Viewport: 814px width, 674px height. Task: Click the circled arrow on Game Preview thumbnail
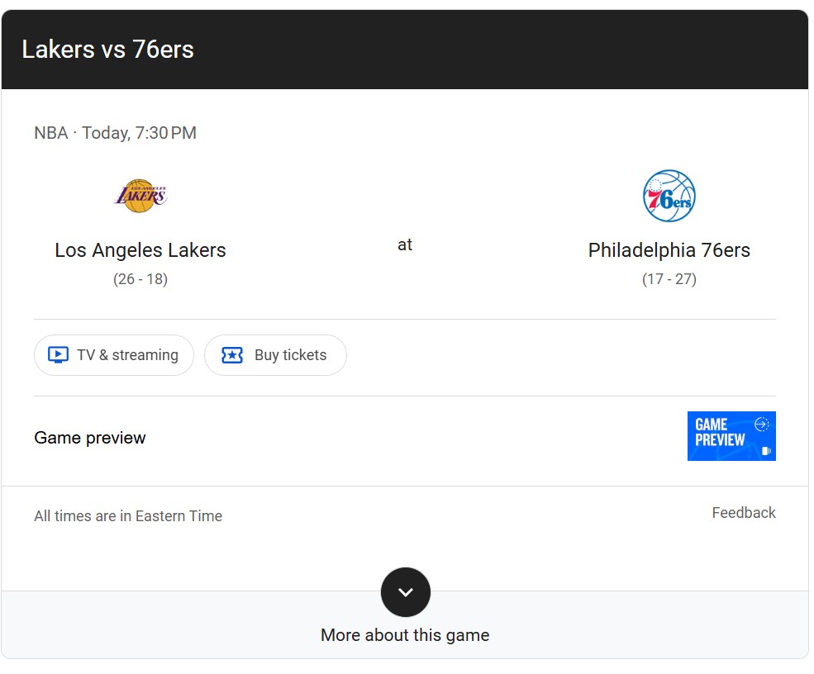[762, 425]
